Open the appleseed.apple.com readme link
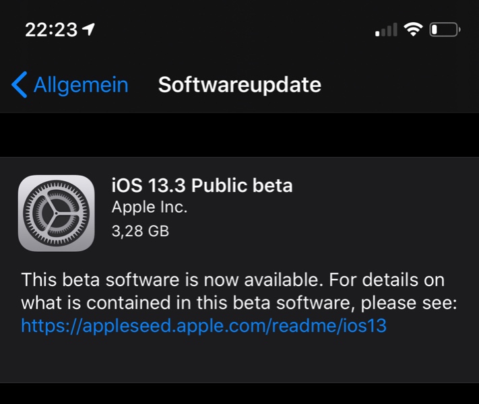 click(203, 326)
